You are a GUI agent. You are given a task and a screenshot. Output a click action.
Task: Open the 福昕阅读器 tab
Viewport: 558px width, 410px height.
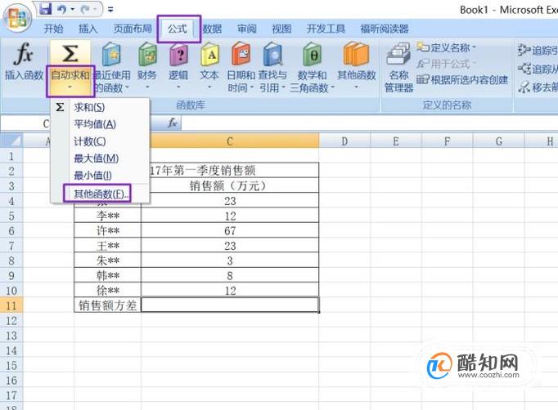click(385, 29)
